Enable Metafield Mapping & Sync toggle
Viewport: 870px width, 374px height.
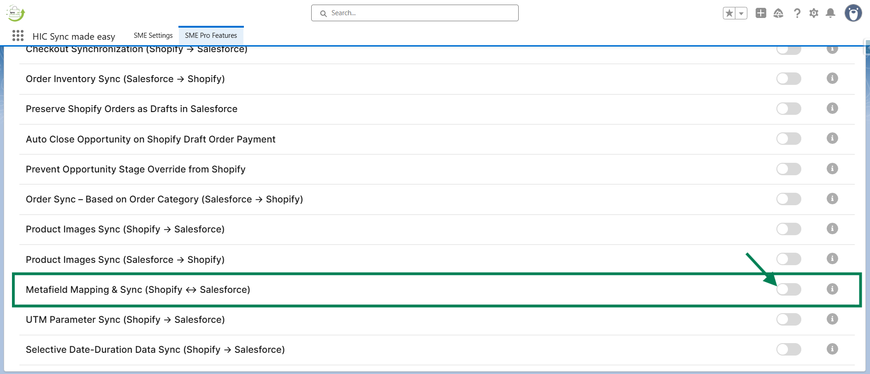(x=788, y=289)
